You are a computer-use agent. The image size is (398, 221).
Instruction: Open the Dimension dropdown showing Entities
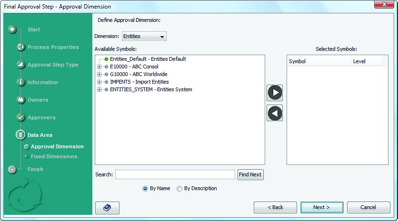[x=144, y=36]
